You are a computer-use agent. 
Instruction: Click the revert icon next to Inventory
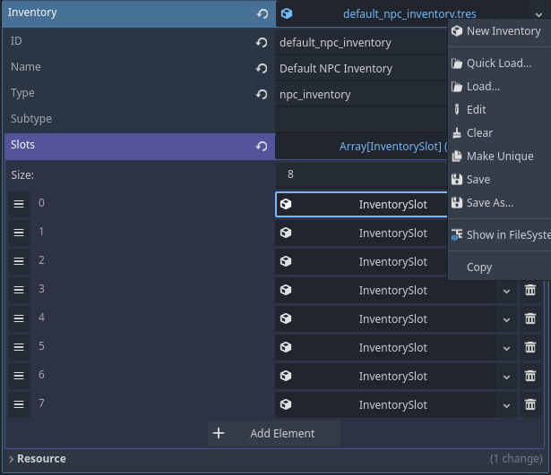tap(262, 14)
